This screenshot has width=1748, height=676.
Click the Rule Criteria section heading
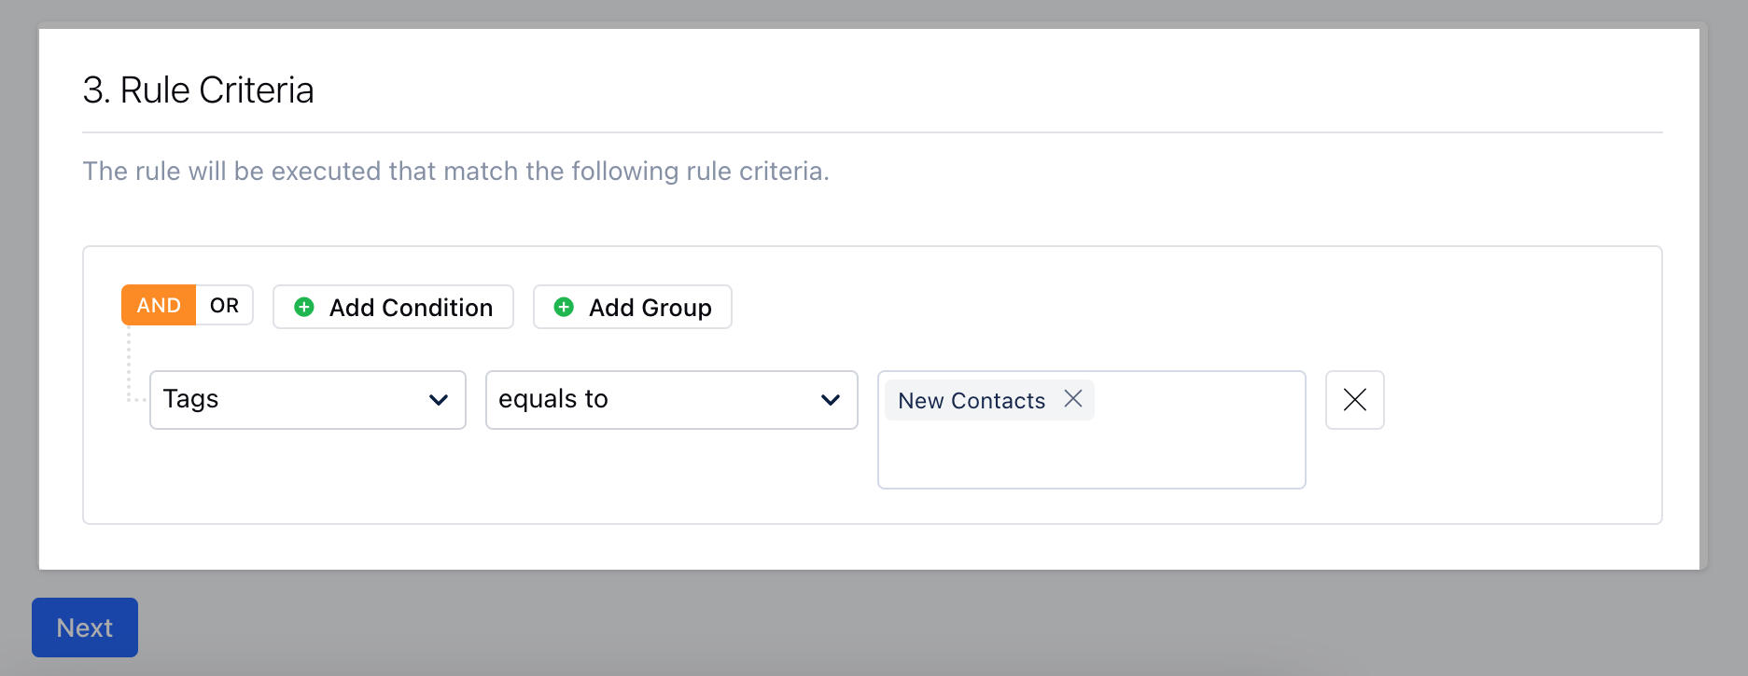[198, 90]
